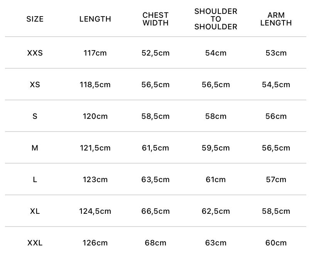Screen dimensions: 331x257
Task: Select the CHEST WIDTH column header
Action: tap(155, 19)
